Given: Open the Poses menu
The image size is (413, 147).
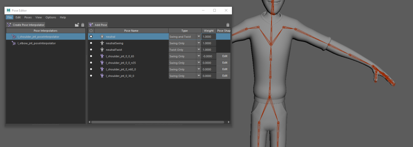Looking at the screenshot, I should point(28,17).
